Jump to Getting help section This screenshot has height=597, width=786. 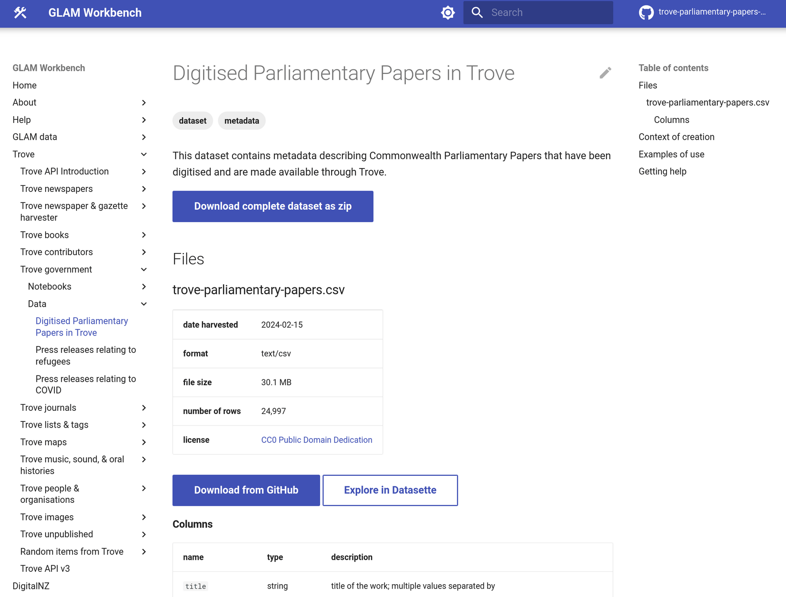coord(663,172)
